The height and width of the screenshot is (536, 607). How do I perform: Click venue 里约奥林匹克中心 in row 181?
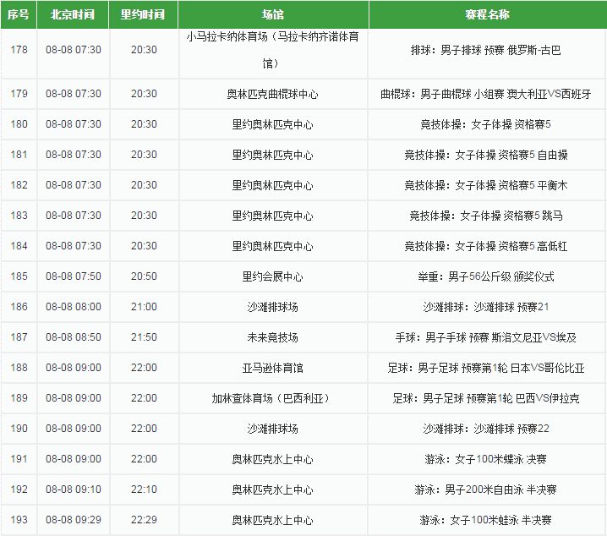(272, 156)
